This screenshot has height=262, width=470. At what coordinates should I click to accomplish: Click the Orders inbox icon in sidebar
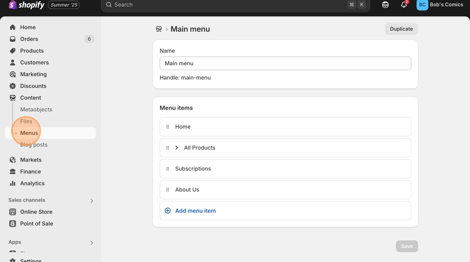13,39
